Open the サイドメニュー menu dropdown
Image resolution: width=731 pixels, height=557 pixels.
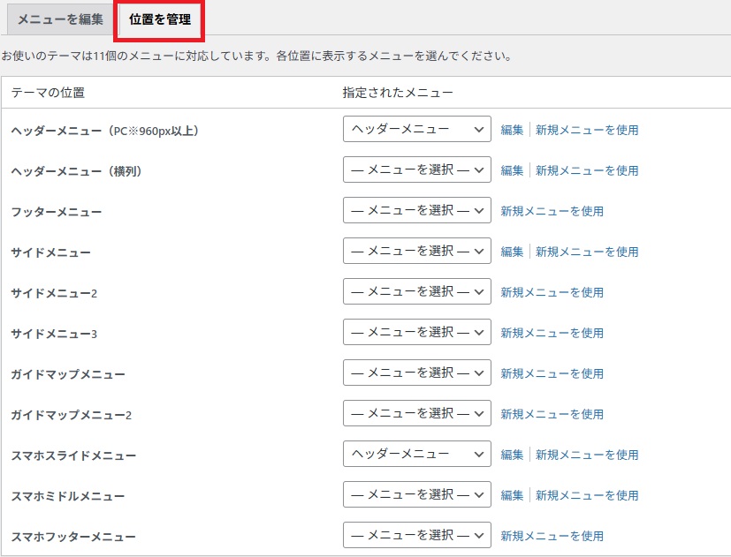[417, 251]
